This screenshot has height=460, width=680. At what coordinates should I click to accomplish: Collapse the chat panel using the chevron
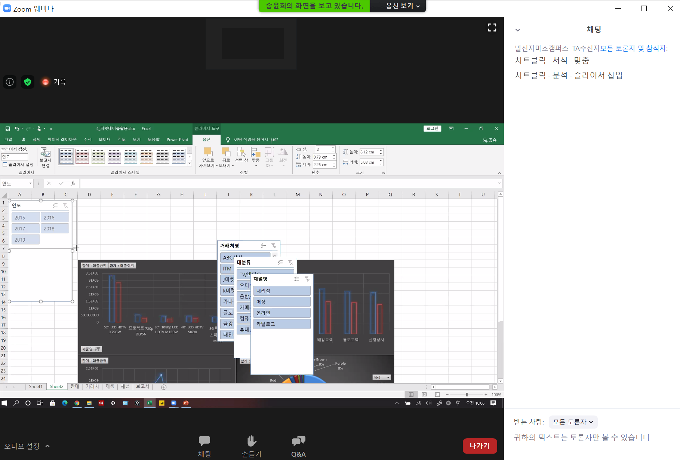(x=517, y=30)
